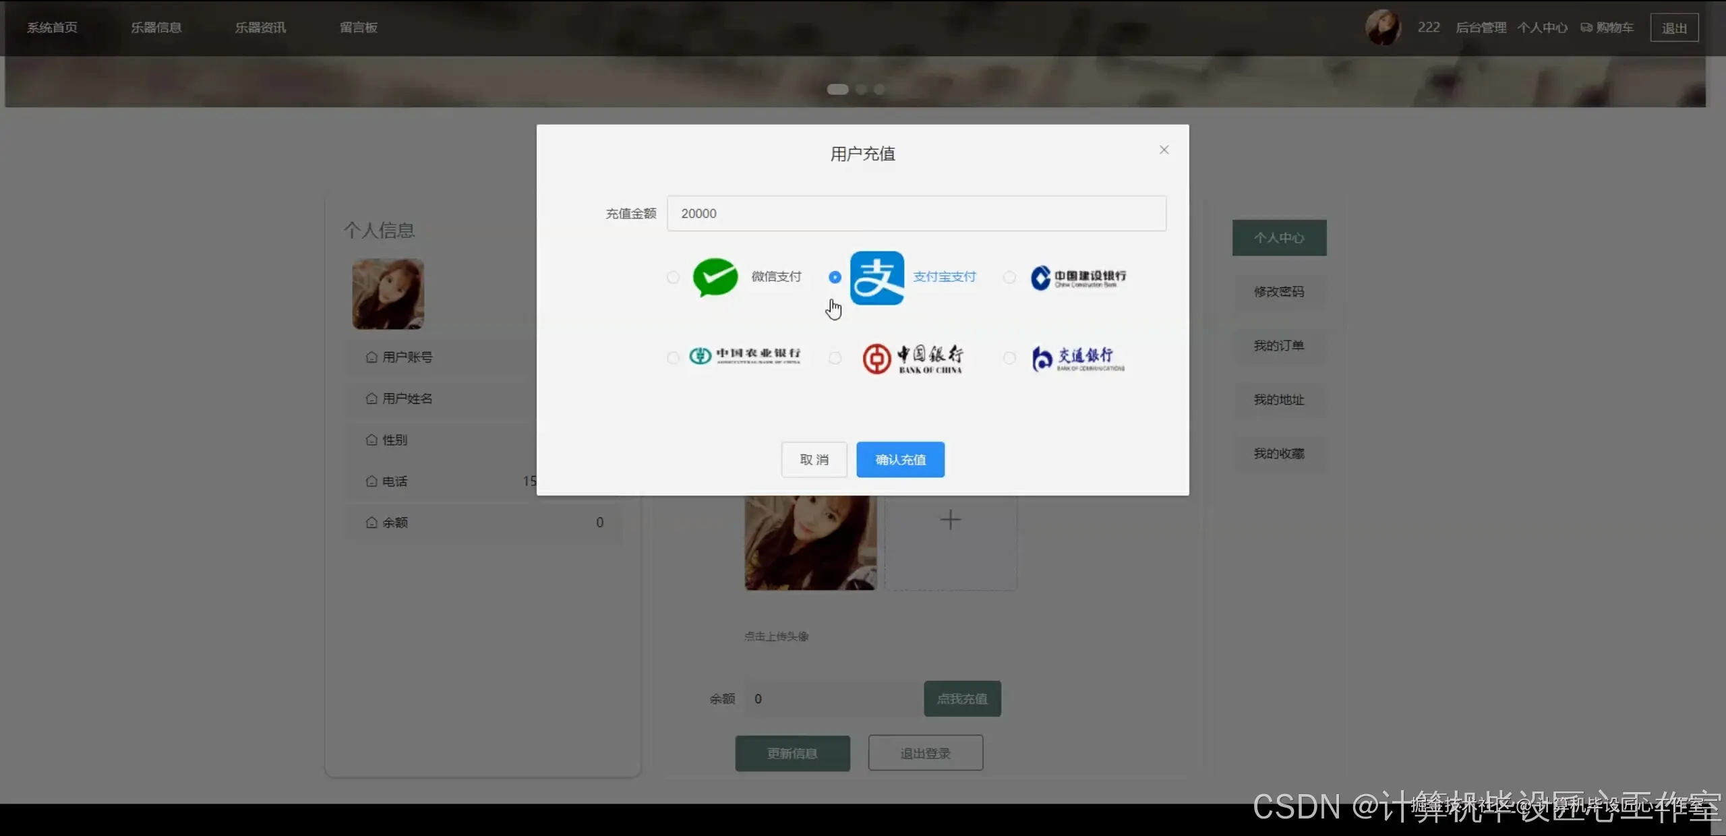Select the 中国农业银行 radio button
Viewport: 1726px width, 836px height.
673,358
